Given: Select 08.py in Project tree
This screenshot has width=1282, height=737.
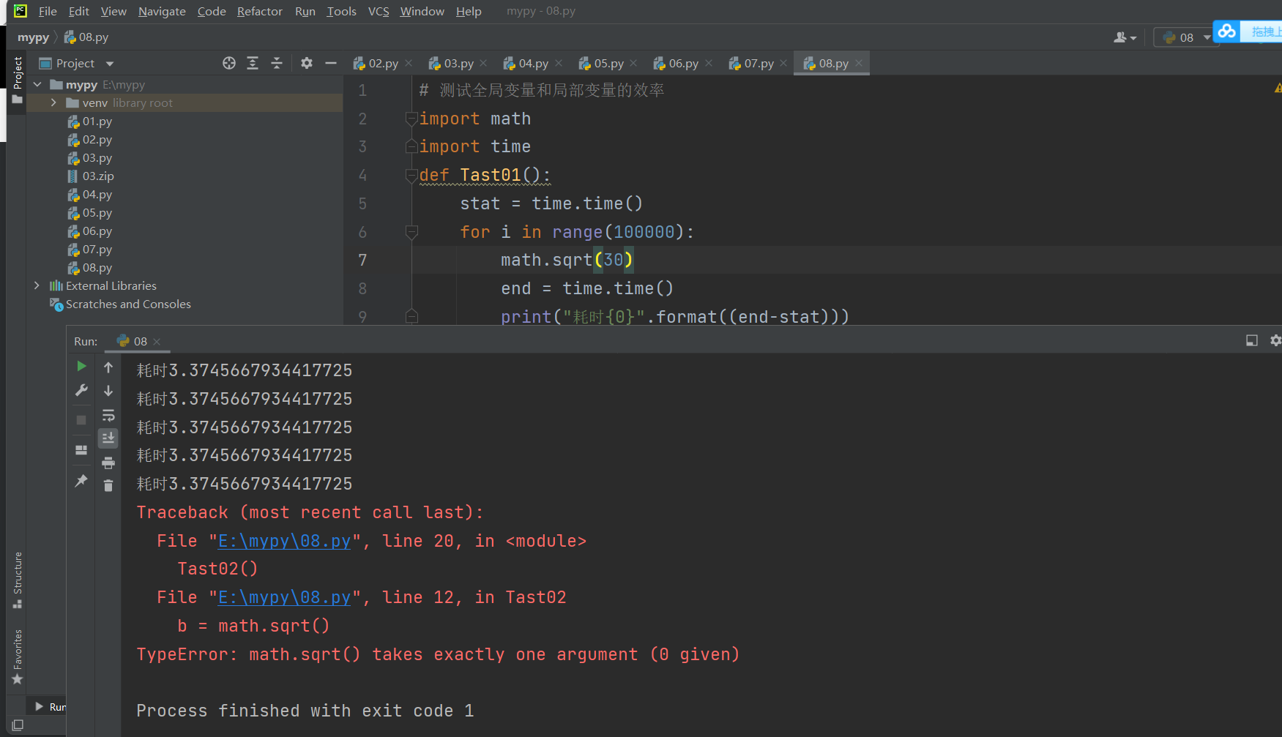Looking at the screenshot, I should [x=97, y=268].
